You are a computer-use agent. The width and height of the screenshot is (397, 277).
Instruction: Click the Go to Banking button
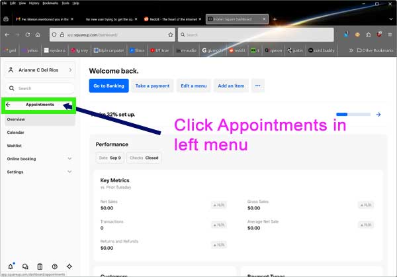click(x=109, y=85)
